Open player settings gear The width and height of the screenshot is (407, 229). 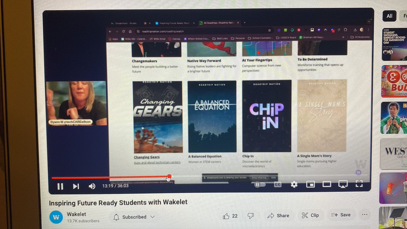pyautogui.click(x=294, y=184)
